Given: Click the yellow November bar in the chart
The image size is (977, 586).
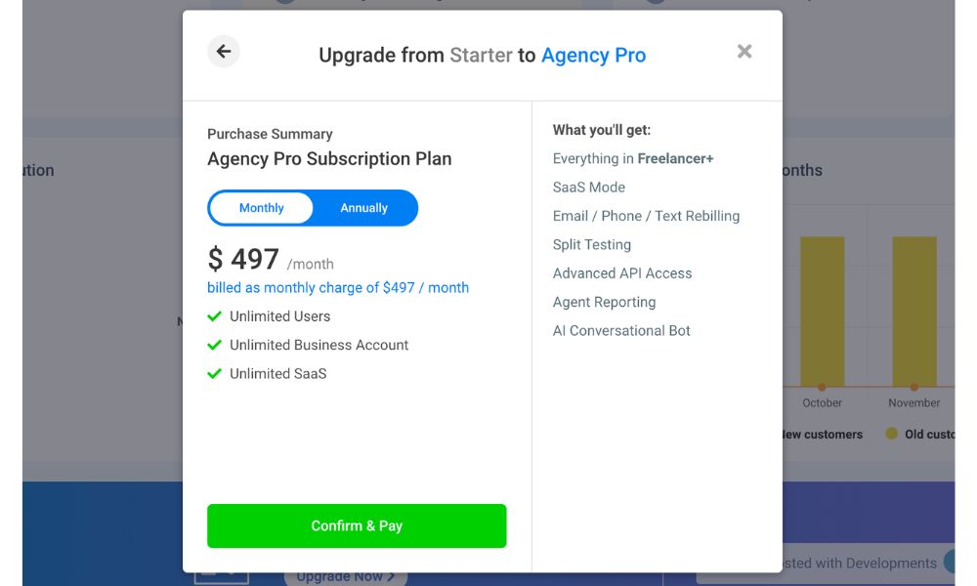Looking at the screenshot, I should pyautogui.click(x=913, y=311).
